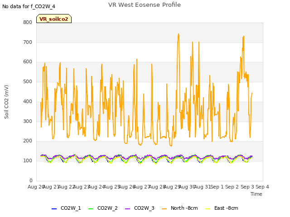Click the chart title VR West Eosense Profile
This screenshot has width=290, height=217.
pyautogui.click(x=145, y=5)
